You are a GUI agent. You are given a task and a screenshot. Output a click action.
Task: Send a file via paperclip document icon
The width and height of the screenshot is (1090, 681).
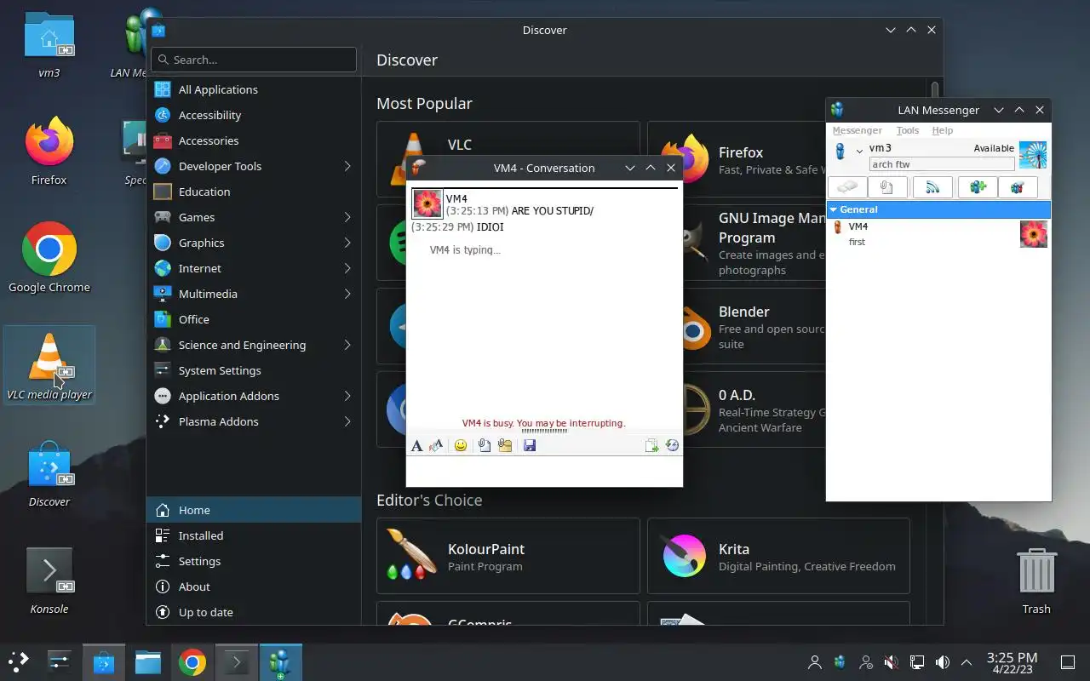point(485,445)
